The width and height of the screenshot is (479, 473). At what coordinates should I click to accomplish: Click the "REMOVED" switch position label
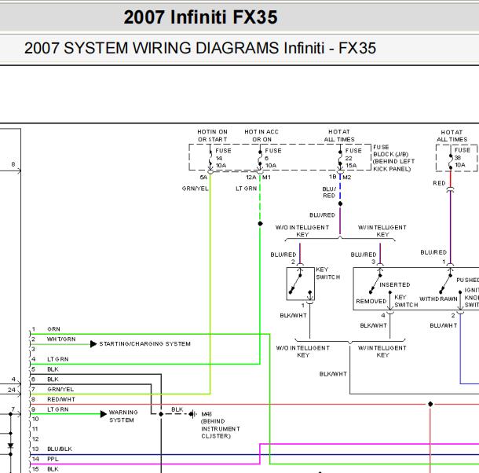pyautogui.click(x=371, y=301)
